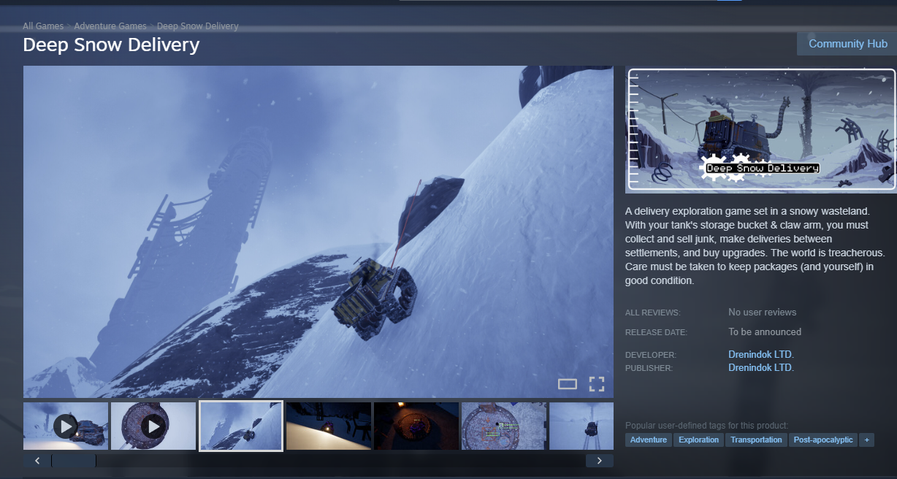Select the dark circular map thumbnail
This screenshot has width=897, height=479.
(416, 426)
